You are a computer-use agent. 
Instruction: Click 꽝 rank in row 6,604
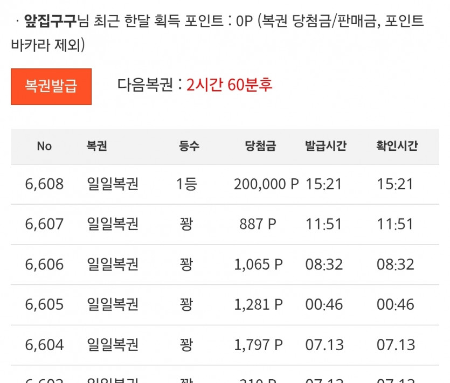186,345
